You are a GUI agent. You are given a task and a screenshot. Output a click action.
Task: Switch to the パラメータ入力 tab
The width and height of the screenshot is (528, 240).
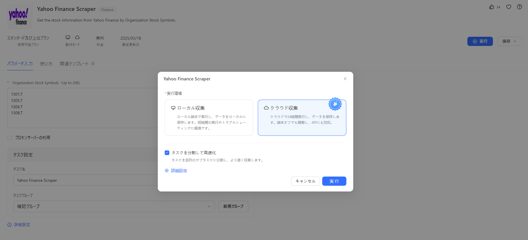(x=20, y=64)
